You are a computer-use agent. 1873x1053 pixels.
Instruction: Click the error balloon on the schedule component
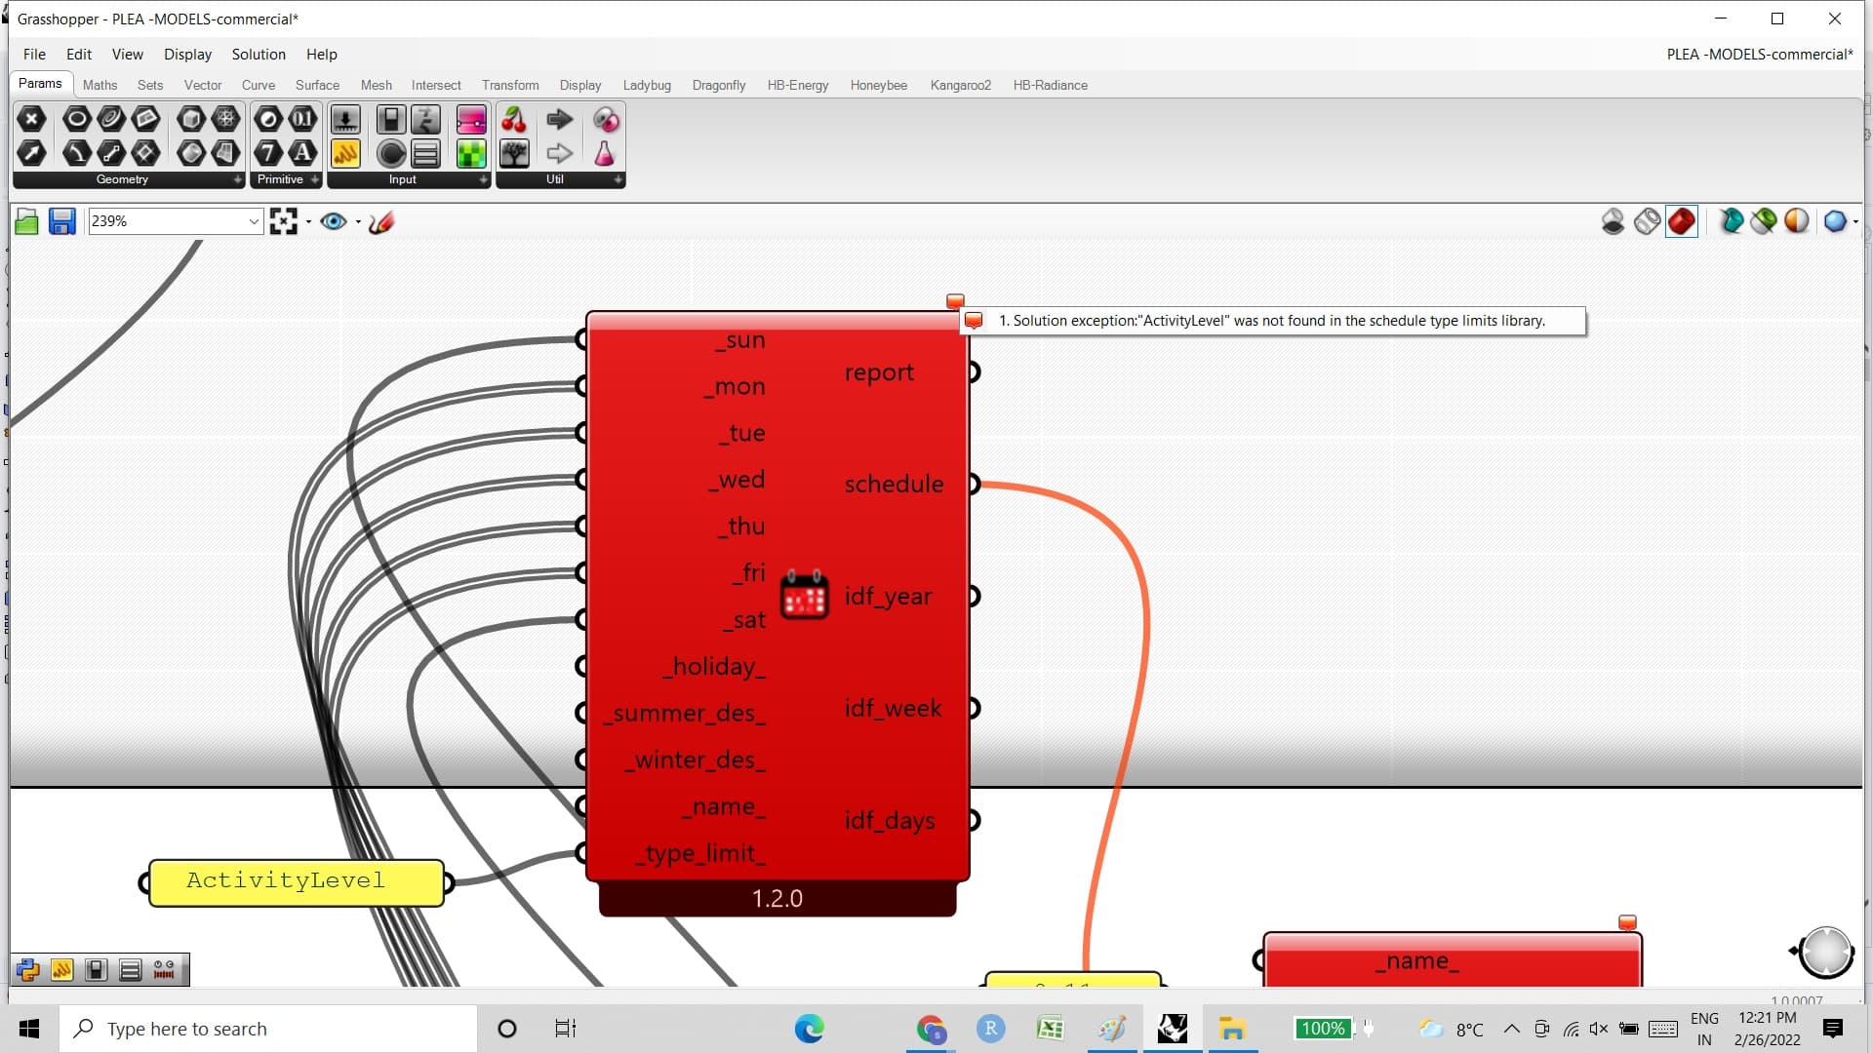pos(955,301)
